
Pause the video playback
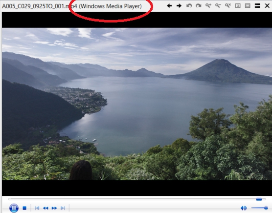point(14,208)
